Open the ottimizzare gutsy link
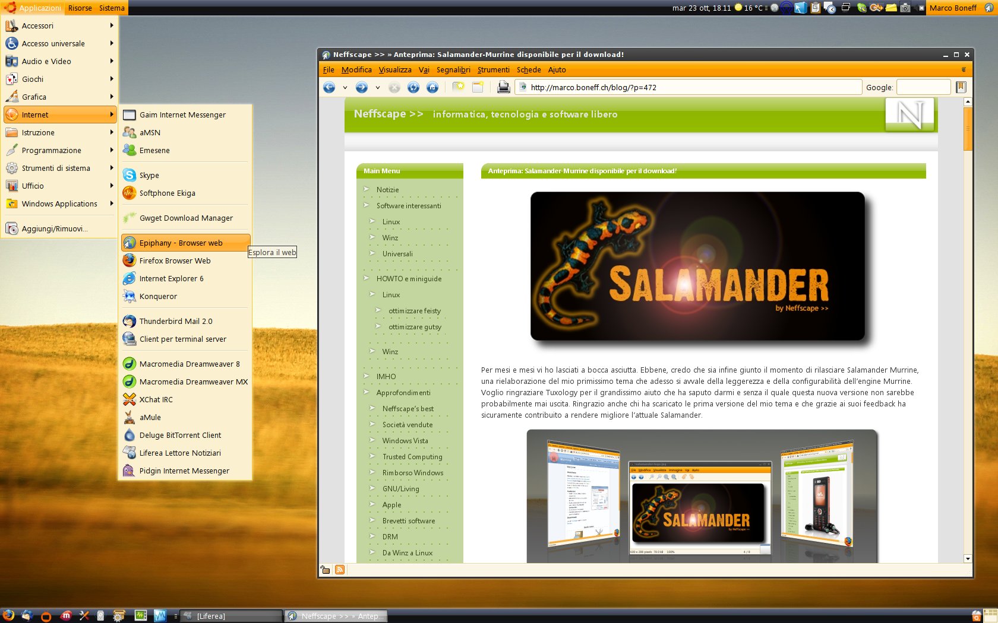Image resolution: width=998 pixels, height=623 pixels. click(x=415, y=327)
